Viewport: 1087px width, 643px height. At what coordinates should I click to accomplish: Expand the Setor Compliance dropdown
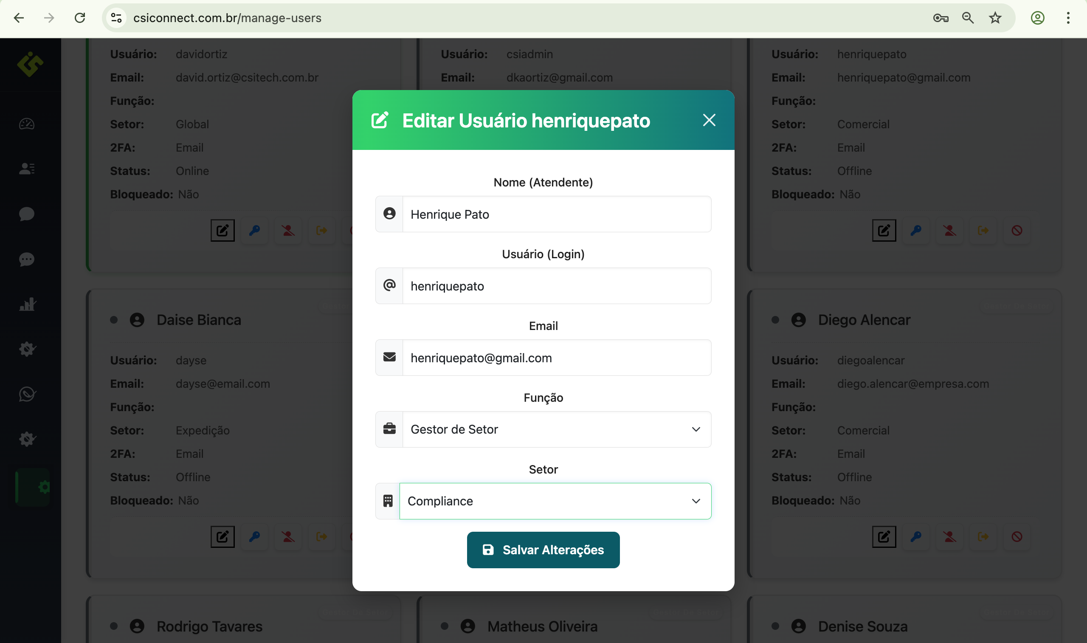point(555,501)
